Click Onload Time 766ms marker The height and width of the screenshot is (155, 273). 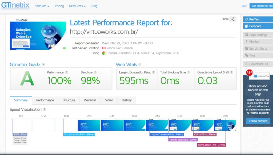point(205,134)
